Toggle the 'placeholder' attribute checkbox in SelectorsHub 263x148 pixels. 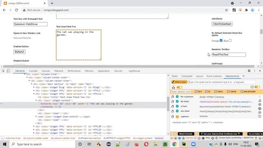pos(242,91)
